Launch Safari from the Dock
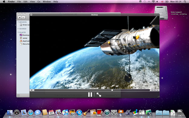 pyautogui.click(x=31, y=113)
